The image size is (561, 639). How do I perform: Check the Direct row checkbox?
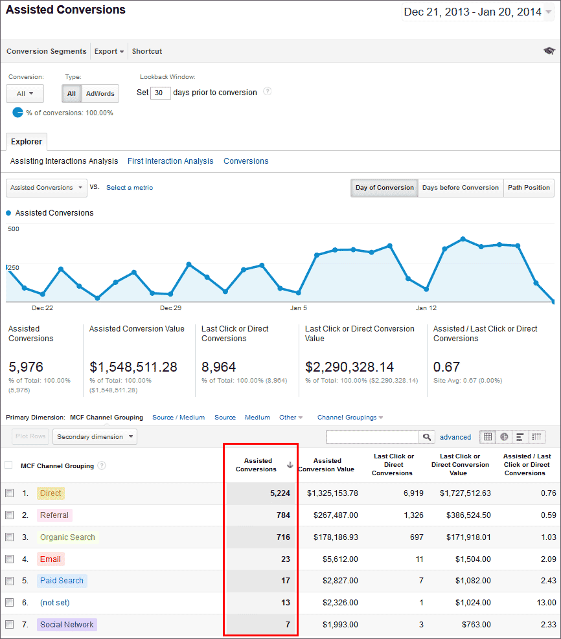point(9,493)
